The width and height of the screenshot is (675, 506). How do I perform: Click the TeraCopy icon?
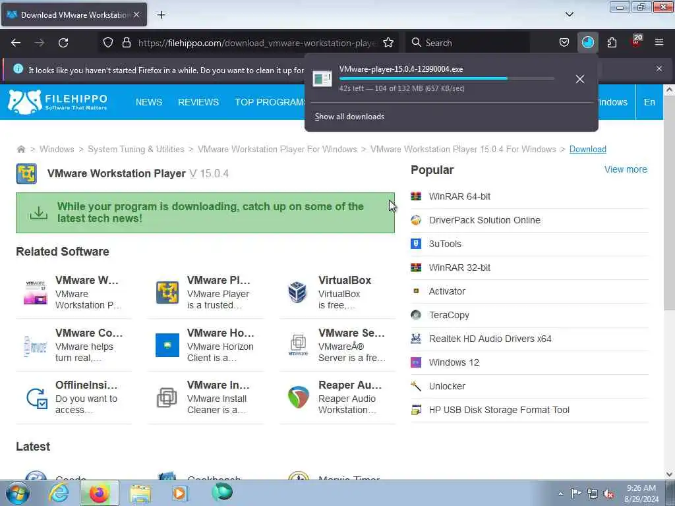[416, 315]
